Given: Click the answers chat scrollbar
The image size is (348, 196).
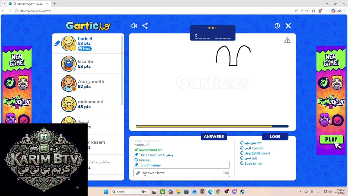Looking at the screenshot, I should [x=230, y=164].
